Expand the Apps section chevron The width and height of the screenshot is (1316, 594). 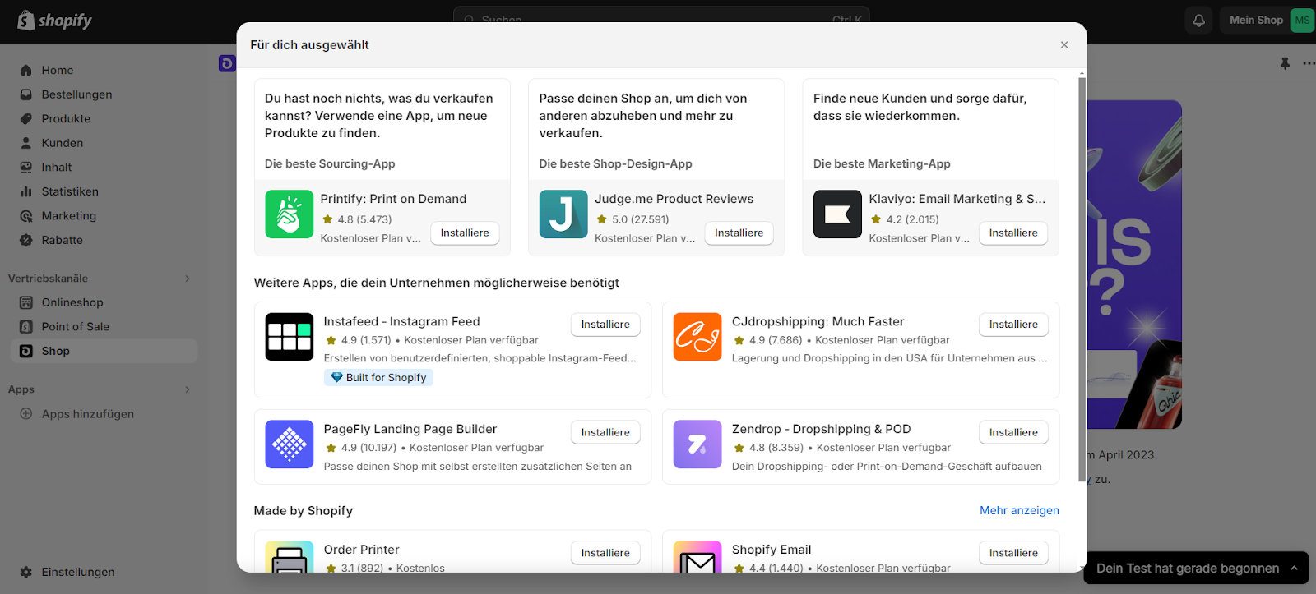[188, 389]
